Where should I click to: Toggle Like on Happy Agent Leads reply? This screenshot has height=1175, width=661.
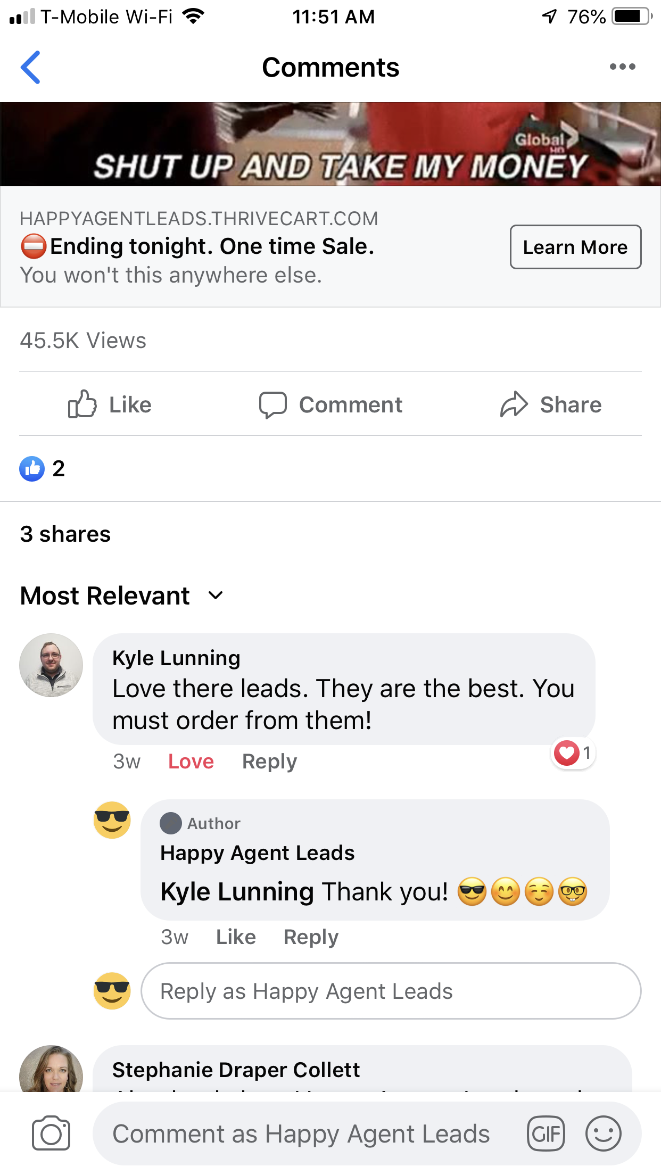point(236,937)
